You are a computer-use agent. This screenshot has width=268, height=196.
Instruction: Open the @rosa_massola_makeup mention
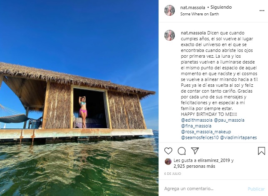pyautogui.click(x=206, y=132)
